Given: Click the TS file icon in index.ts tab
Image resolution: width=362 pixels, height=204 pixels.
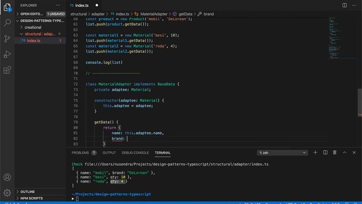Looking at the screenshot, I should (x=72, y=5).
